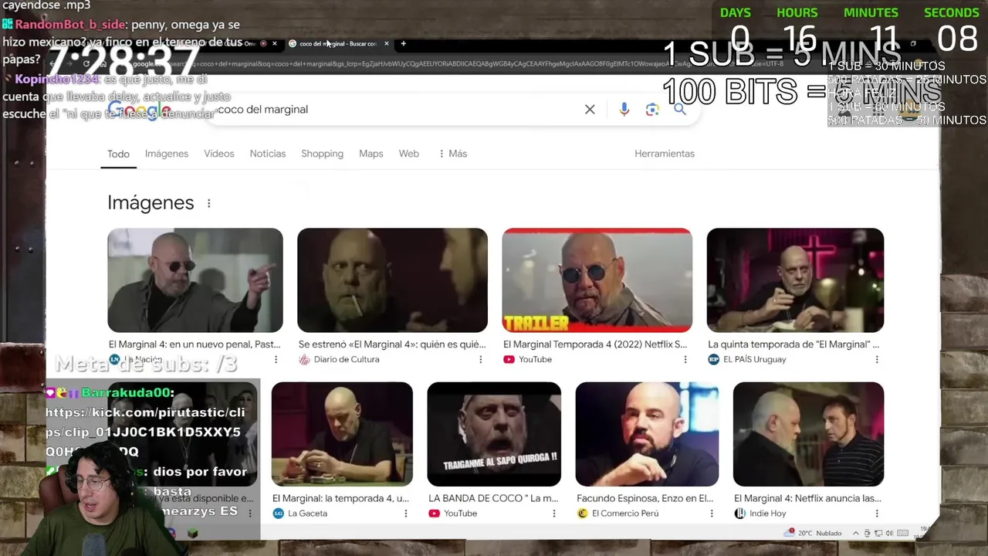Viewport: 988px width, 556px height.
Task: Open the Maps tab
Action: coord(371,154)
